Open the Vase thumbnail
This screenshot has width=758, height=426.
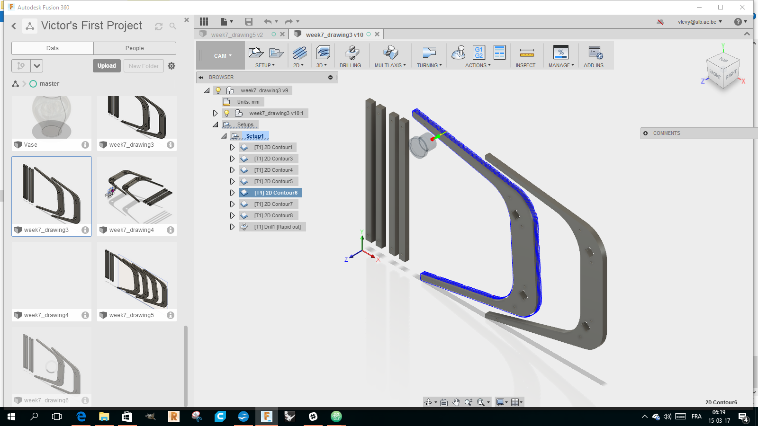[52, 118]
